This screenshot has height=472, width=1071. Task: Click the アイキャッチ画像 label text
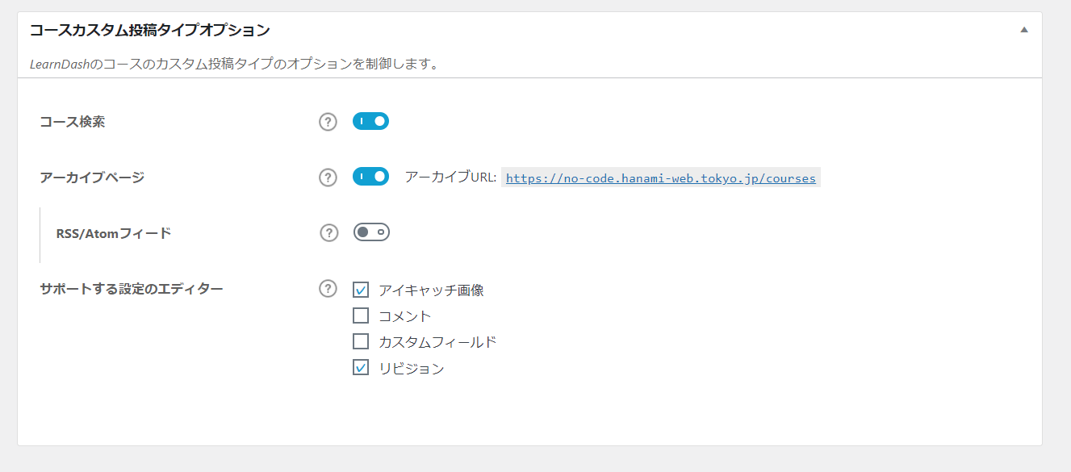point(431,290)
